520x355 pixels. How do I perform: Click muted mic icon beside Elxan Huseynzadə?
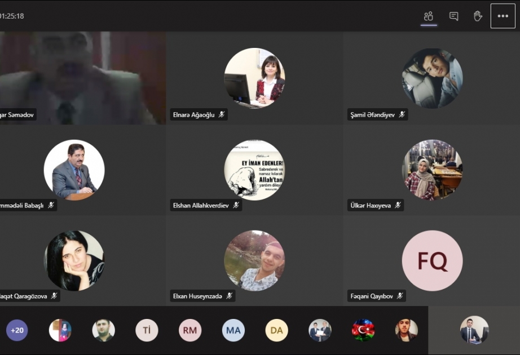[x=229, y=296]
